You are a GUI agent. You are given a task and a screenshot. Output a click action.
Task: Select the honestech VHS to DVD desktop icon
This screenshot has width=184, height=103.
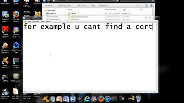coord(5,94)
